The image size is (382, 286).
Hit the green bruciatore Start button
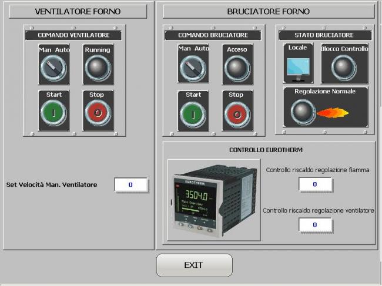point(193,115)
